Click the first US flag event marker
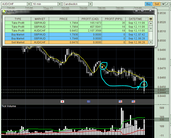Image resolution: width=171 pixels, height=138 pixels. [x=120, y=102]
